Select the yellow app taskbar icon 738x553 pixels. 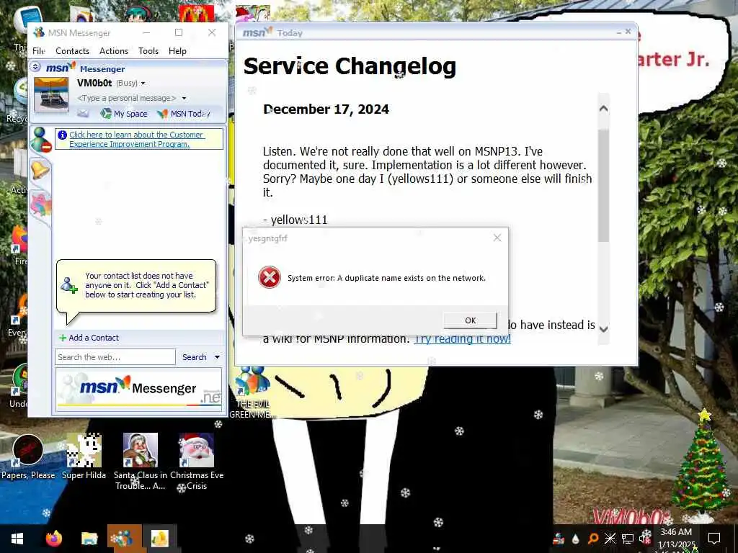pos(160,539)
